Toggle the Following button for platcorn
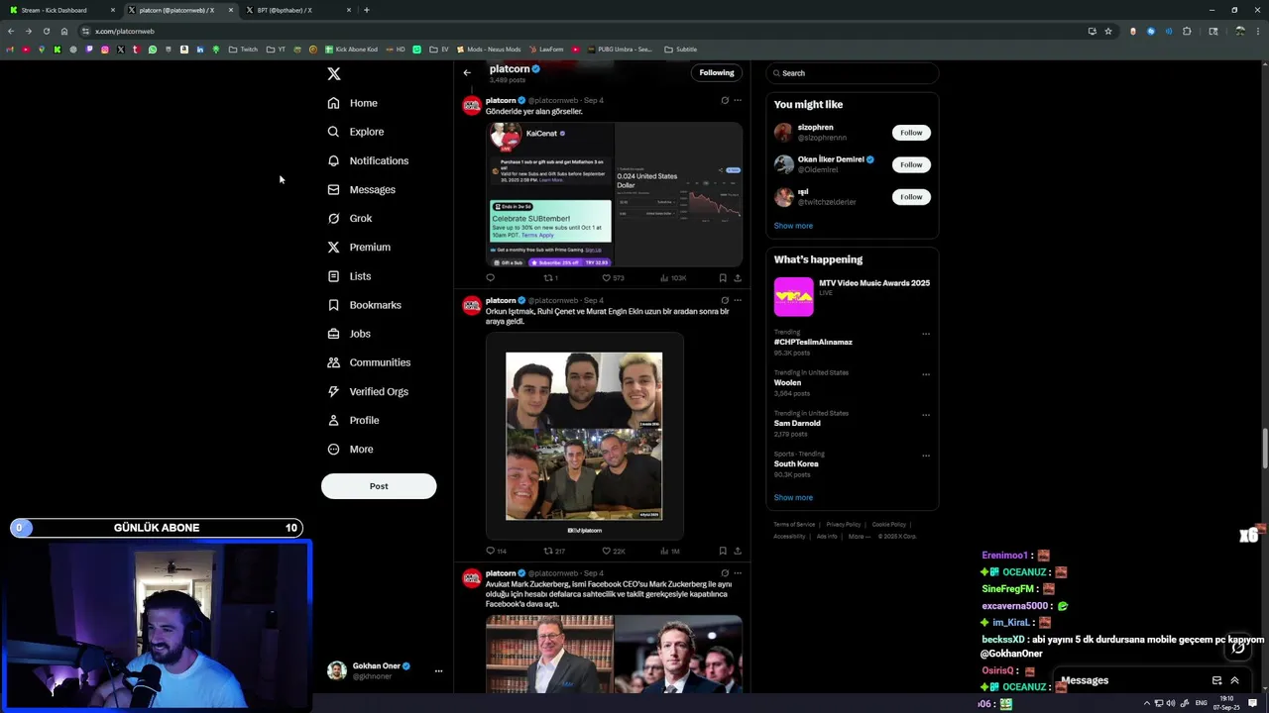 coord(717,72)
